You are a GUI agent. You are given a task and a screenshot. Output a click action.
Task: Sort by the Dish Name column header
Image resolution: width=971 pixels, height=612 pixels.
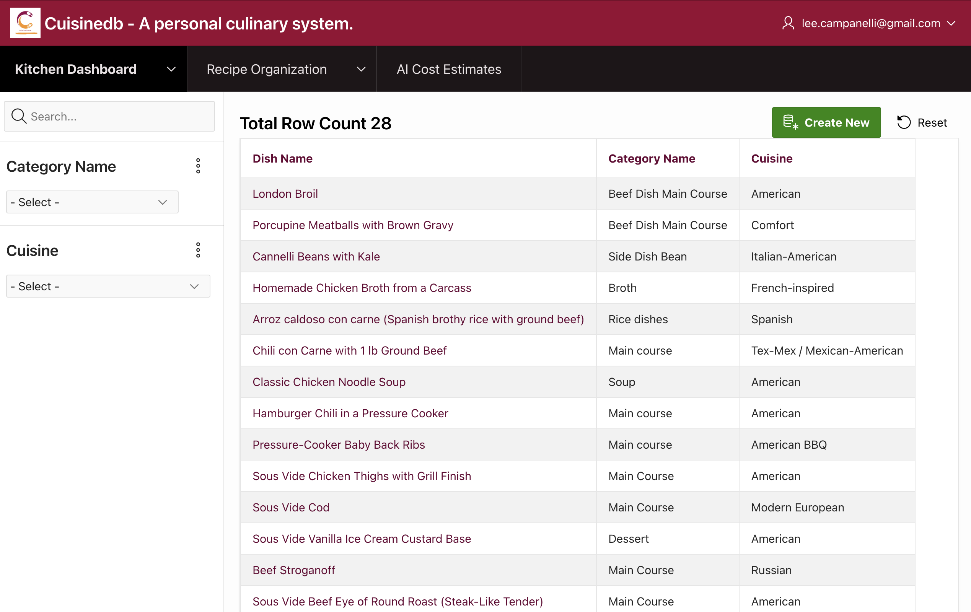[x=282, y=158]
